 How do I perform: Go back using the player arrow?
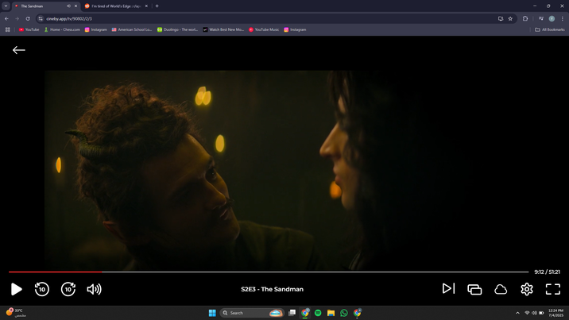(x=19, y=50)
